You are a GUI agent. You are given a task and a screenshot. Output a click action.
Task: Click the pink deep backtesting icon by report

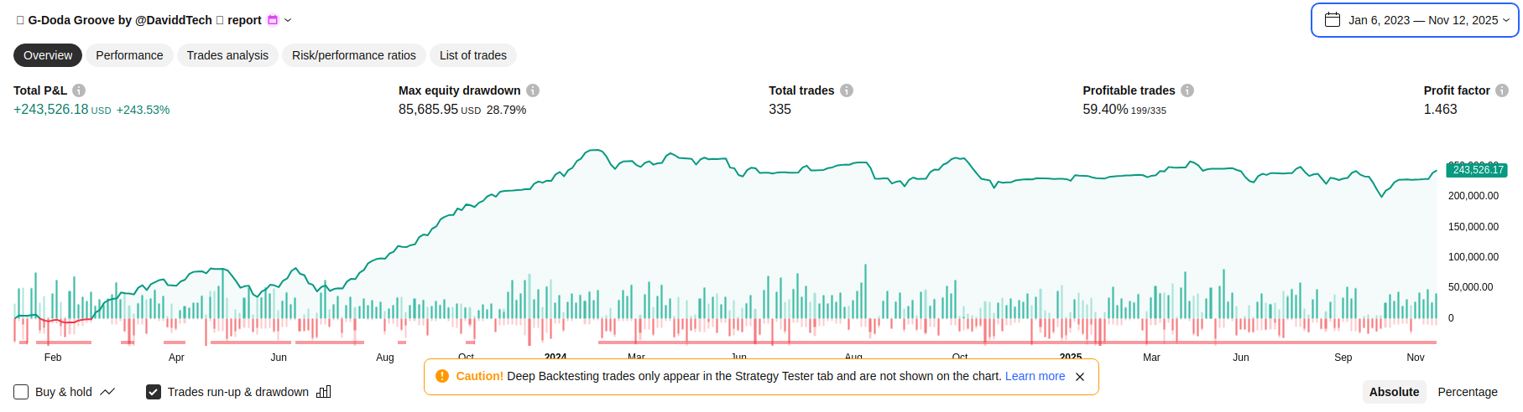point(273,20)
